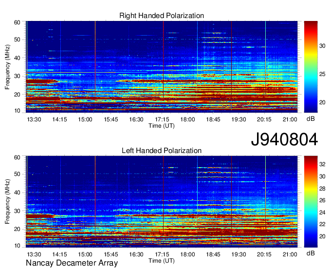The width and height of the screenshot is (331, 269).
Task: Click the 60 frequency tick of Left Handed plot
Action: (x=17, y=157)
